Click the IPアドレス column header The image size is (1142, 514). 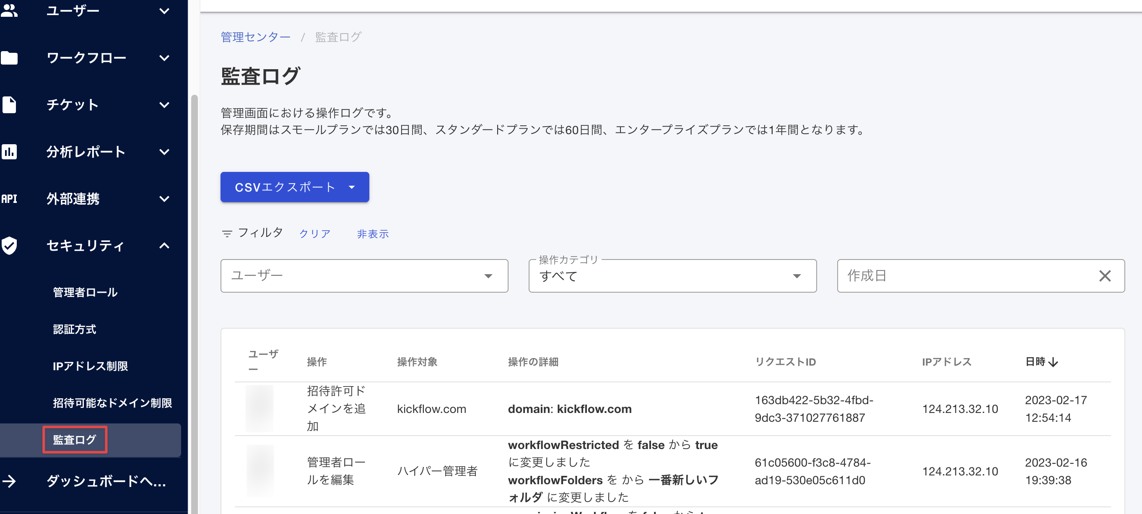click(947, 362)
